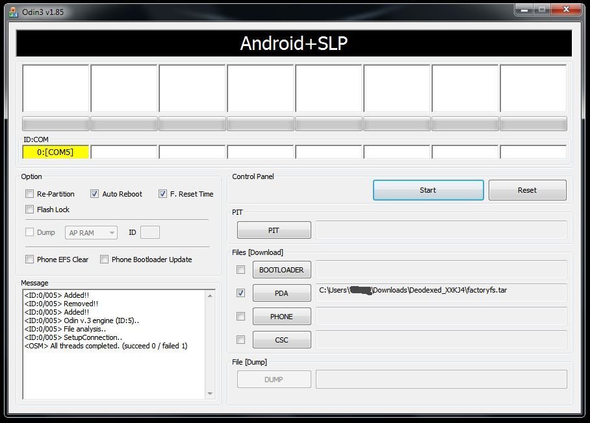The height and width of the screenshot is (423, 590).
Task: Click the File Dump path field
Action: [x=441, y=379]
